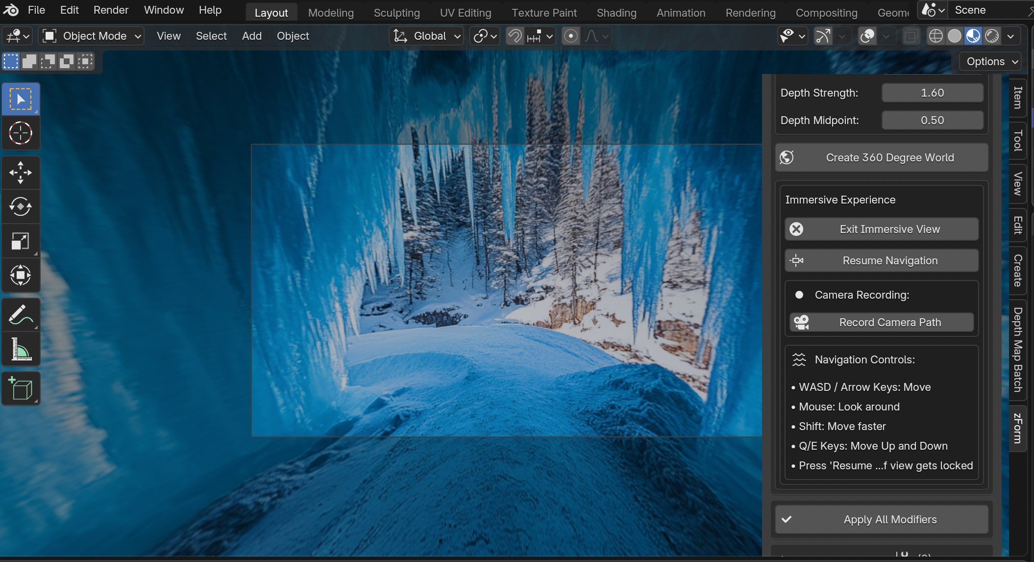The height and width of the screenshot is (562, 1034).
Task: Click the Intersect selection mode icon
Action: click(85, 61)
